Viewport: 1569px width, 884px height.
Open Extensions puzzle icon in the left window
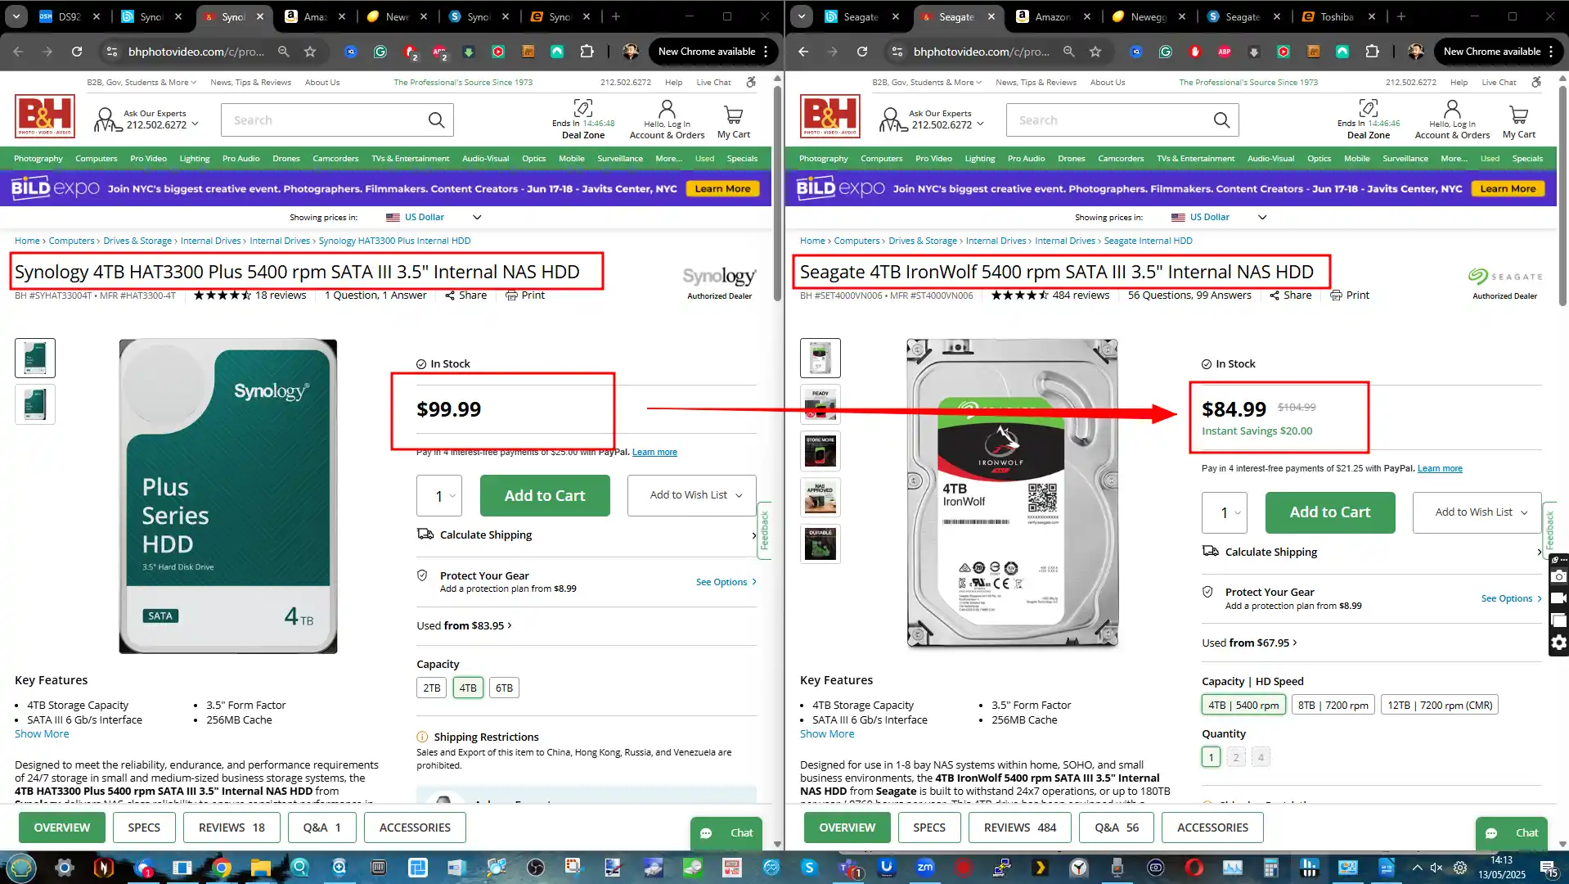pyautogui.click(x=587, y=52)
